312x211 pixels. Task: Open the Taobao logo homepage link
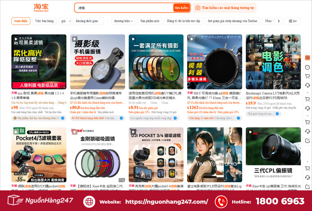[41, 8]
